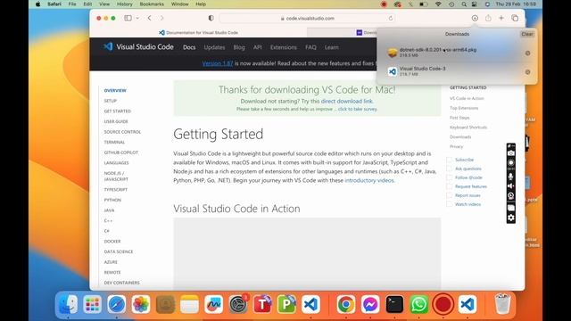Open settings gear in recorder toolbar
The height and width of the screenshot is (321, 571).
511,218
